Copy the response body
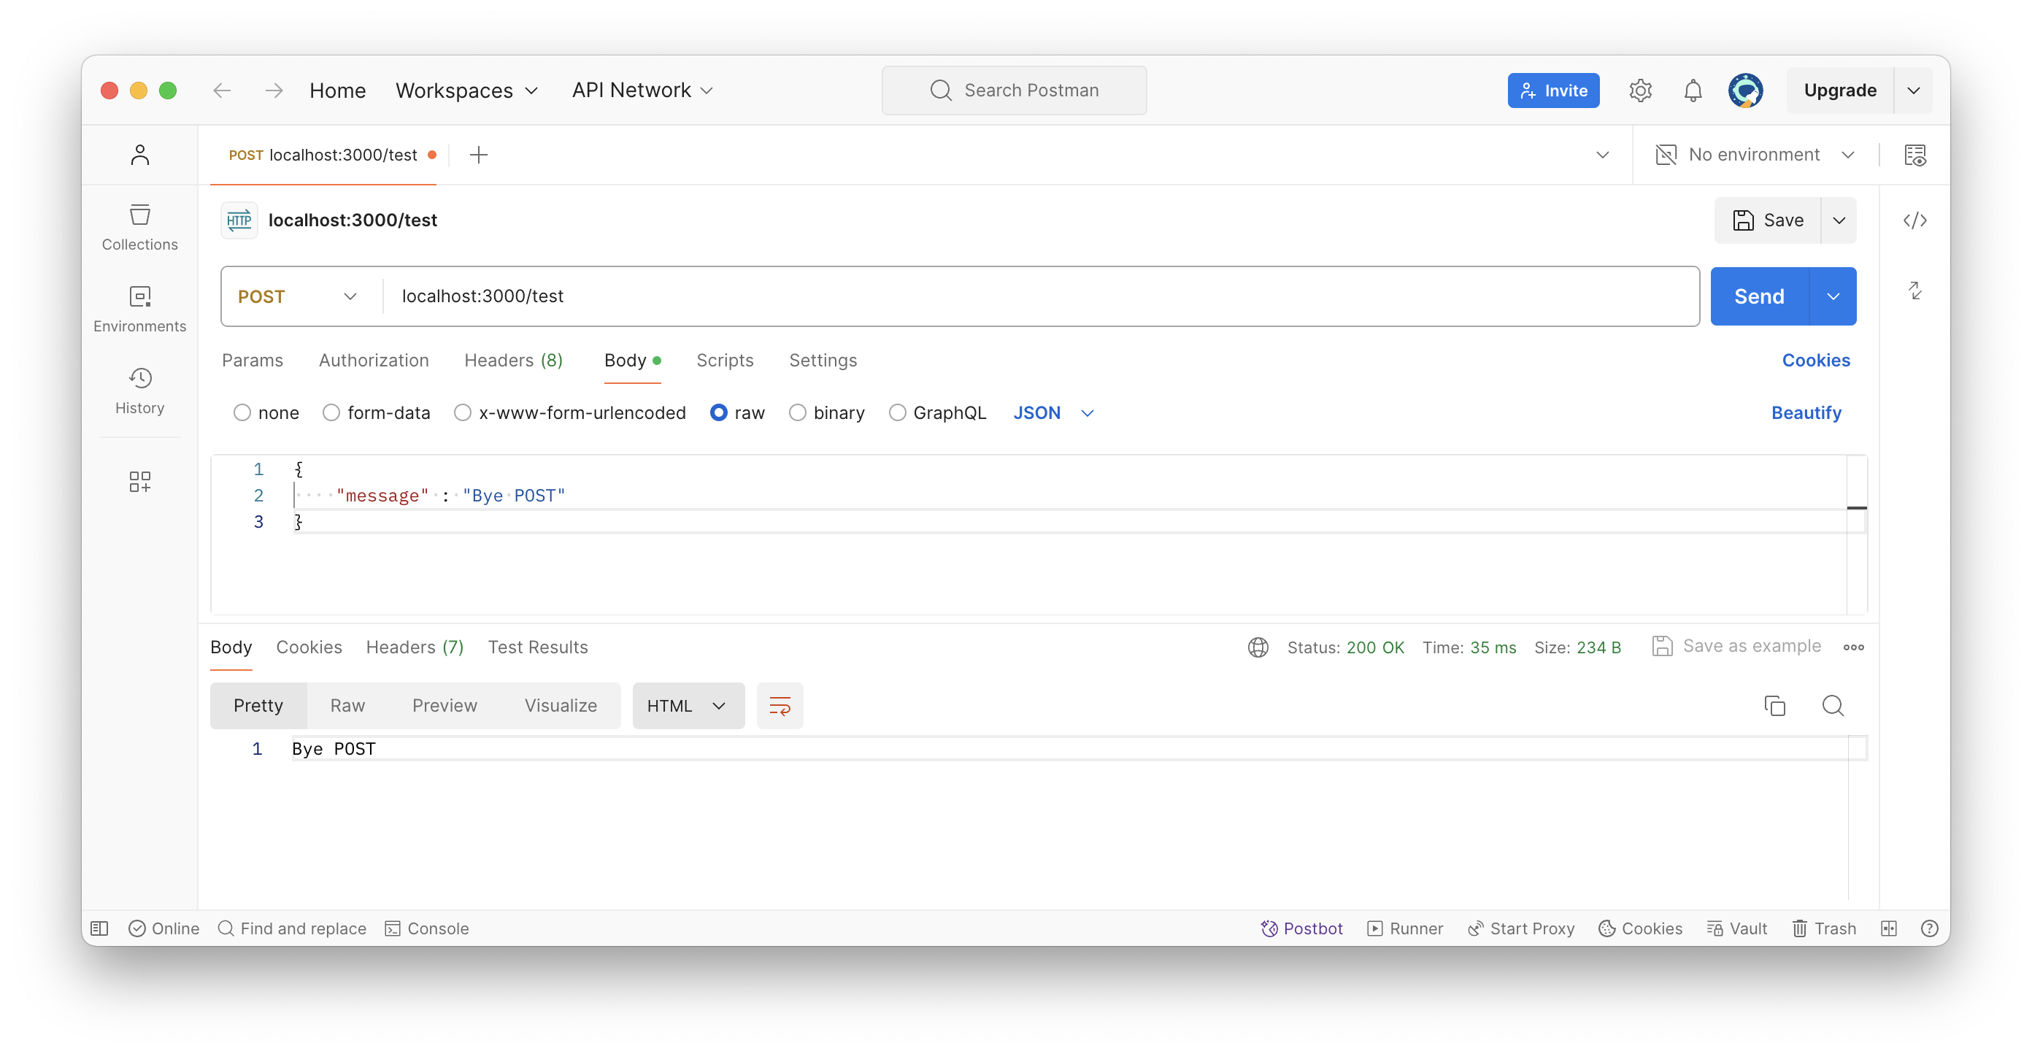 (x=1774, y=705)
